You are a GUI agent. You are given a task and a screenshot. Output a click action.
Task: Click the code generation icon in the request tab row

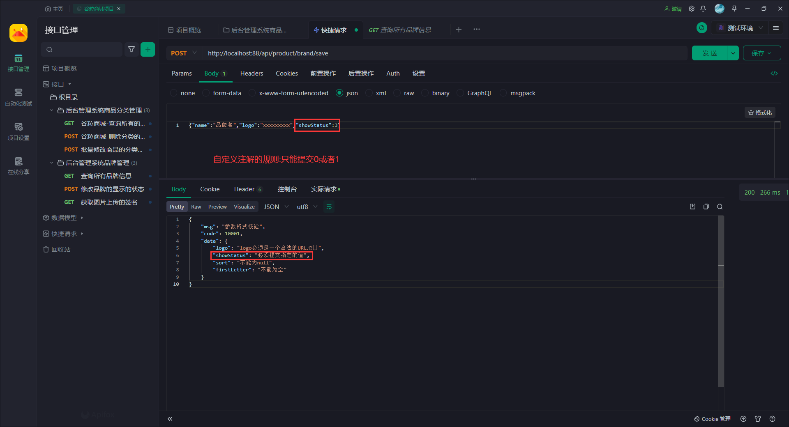[x=774, y=73]
